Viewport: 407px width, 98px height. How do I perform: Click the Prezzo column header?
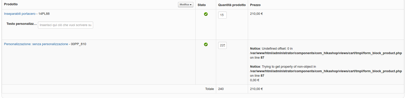pos(255,5)
